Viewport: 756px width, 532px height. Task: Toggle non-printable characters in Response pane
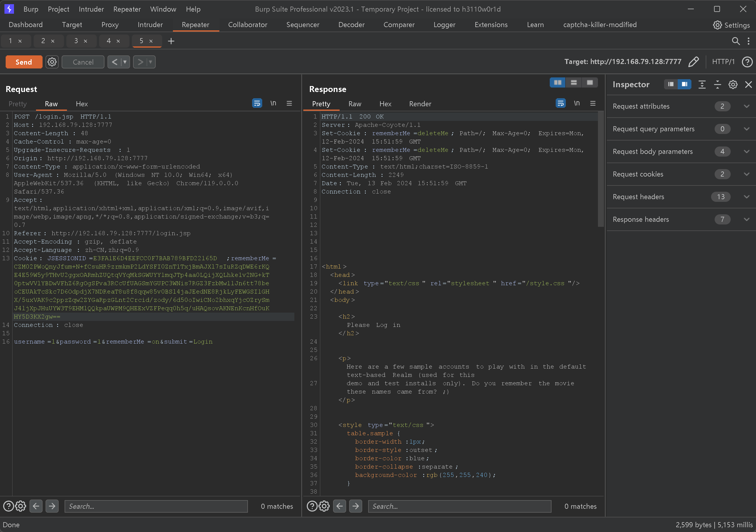click(x=577, y=103)
